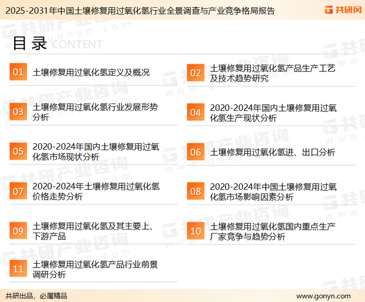
Task: Click the 共研网 logo at top right
Action: (x=343, y=10)
